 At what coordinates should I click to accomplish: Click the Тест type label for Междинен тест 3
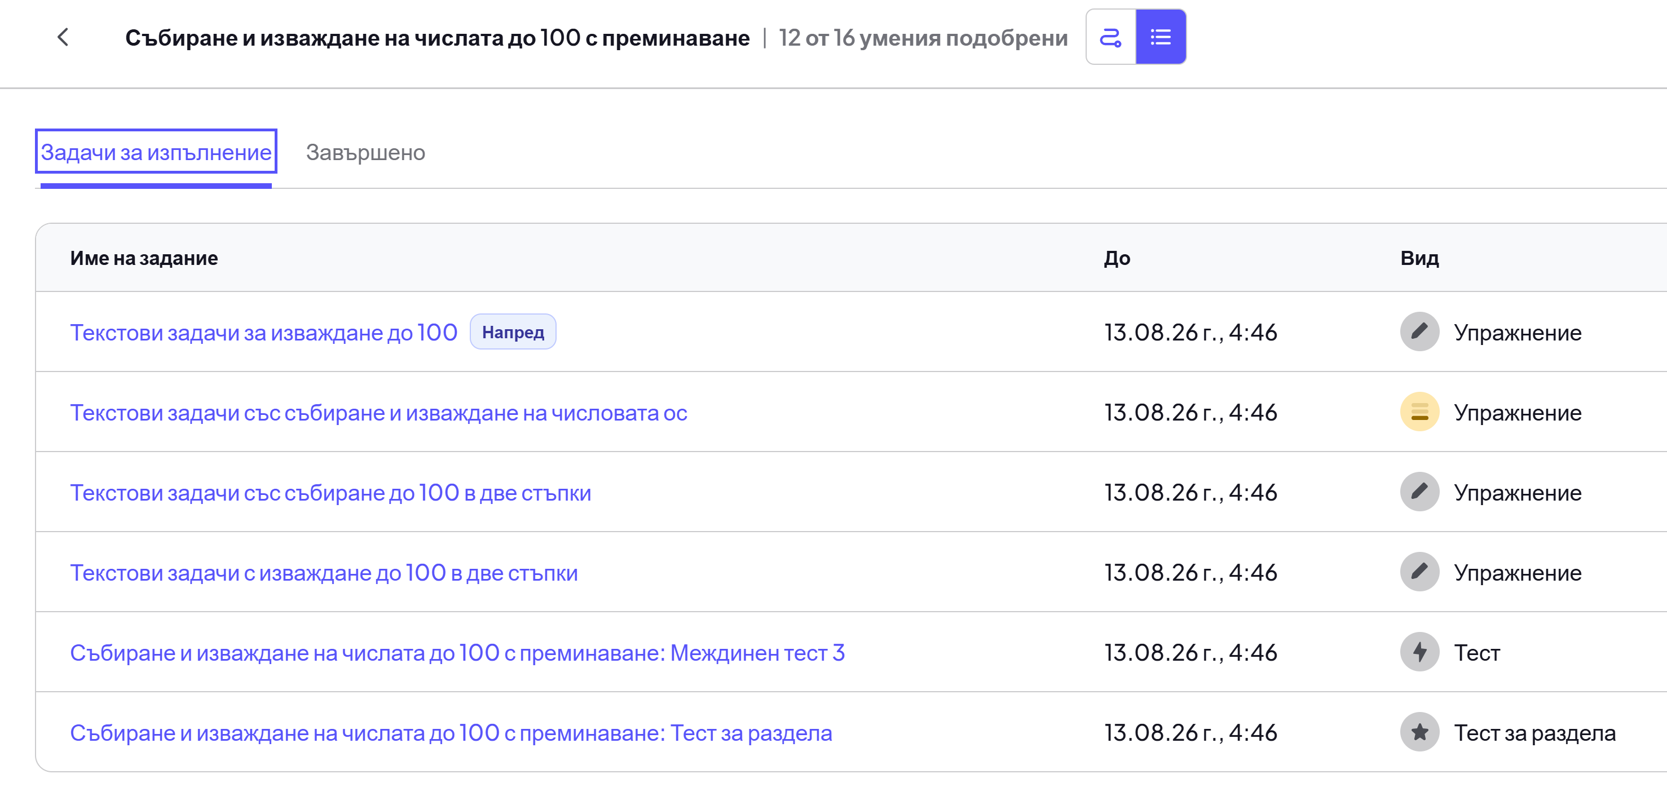pos(1477,653)
